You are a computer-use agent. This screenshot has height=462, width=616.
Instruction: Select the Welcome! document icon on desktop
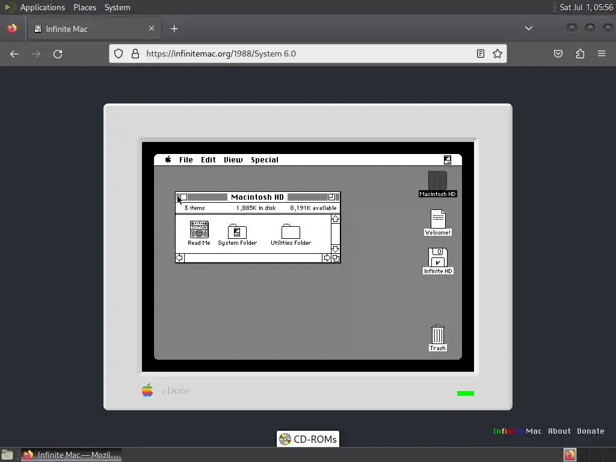438,223
